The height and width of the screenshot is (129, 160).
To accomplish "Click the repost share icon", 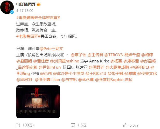I will tap(18, 125).
